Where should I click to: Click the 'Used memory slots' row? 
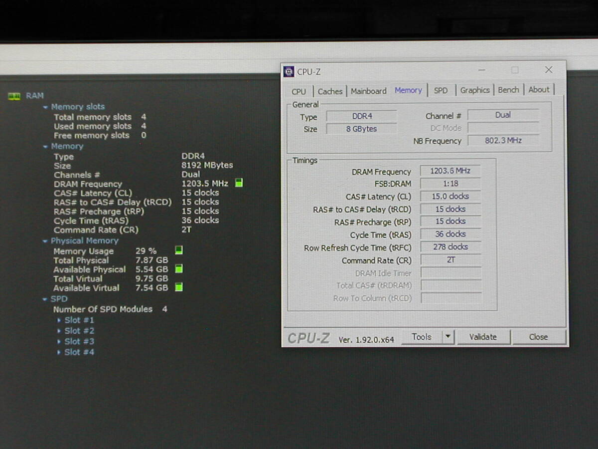click(100, 126)
